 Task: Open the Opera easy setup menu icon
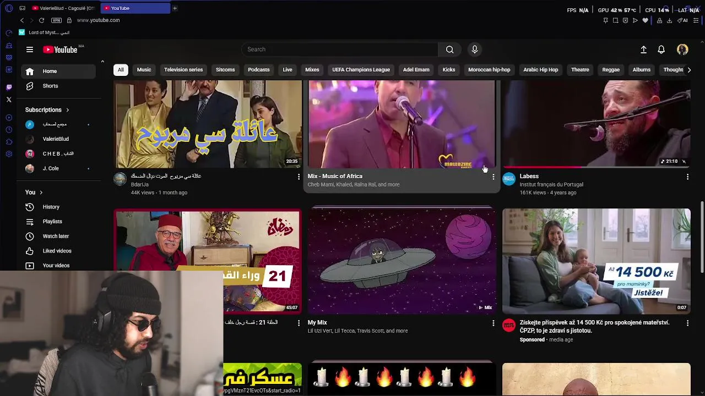(x=697, y=20)
